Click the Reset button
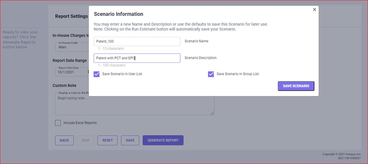This screenshot has height=164, width=368. point(107,140)
